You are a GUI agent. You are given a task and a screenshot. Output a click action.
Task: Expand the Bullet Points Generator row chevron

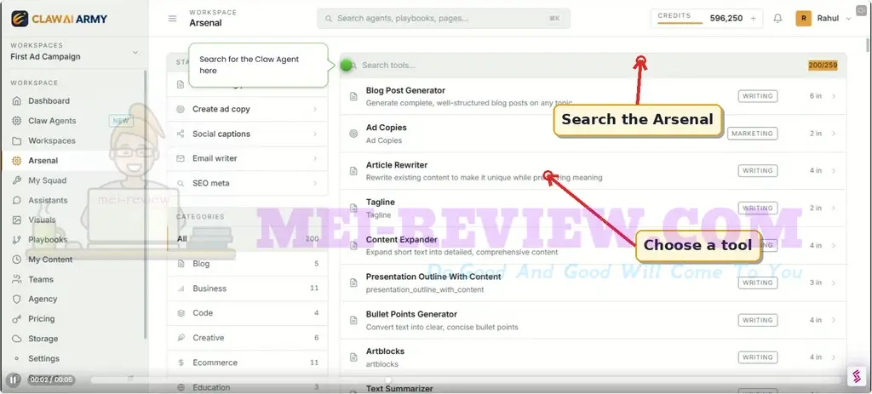834,320
